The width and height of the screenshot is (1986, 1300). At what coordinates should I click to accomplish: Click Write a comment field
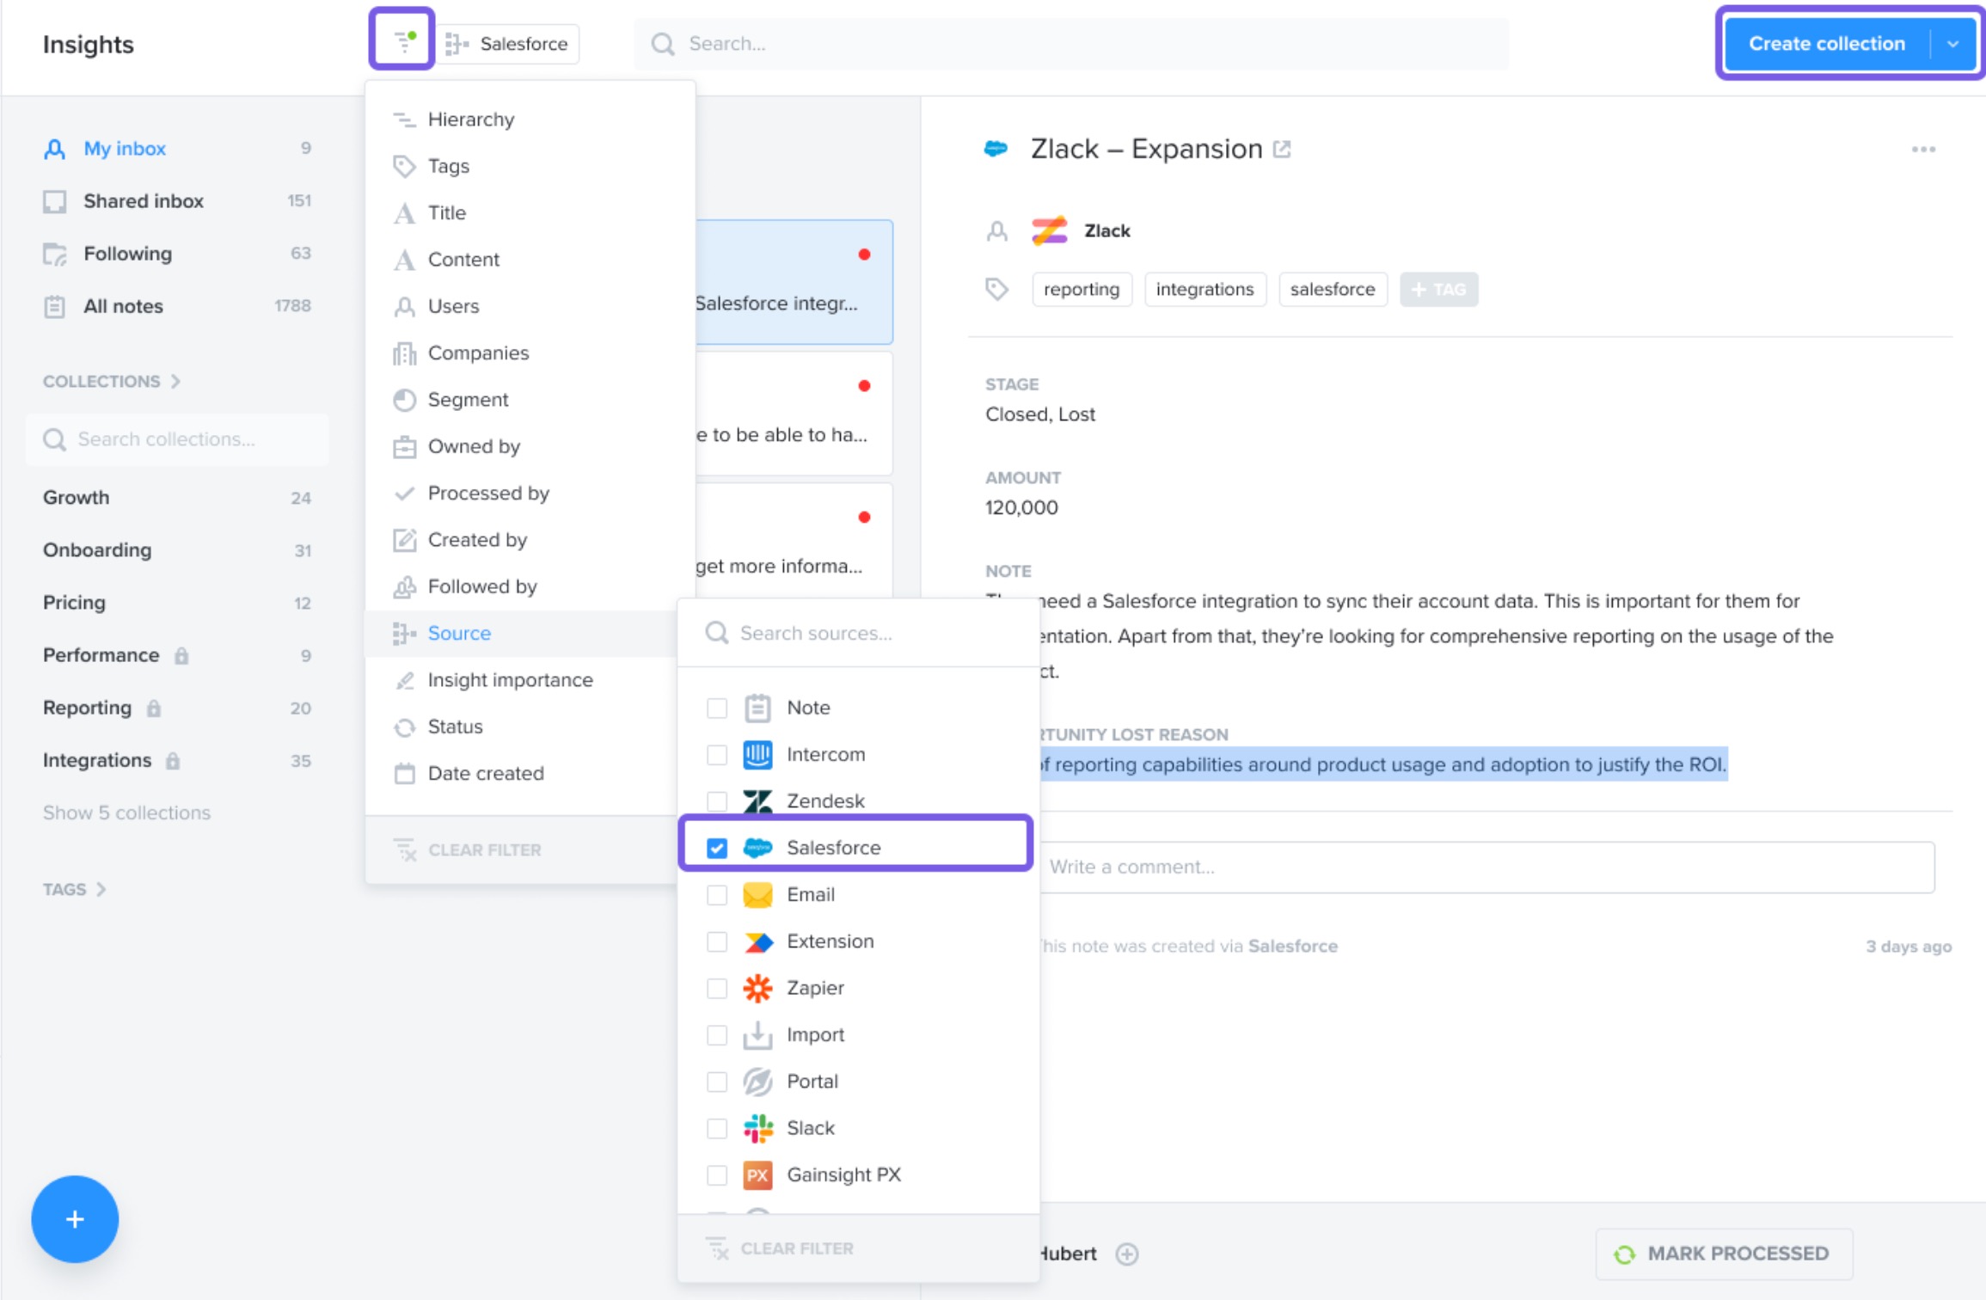pyautogui.click(x=1487, y=867)
